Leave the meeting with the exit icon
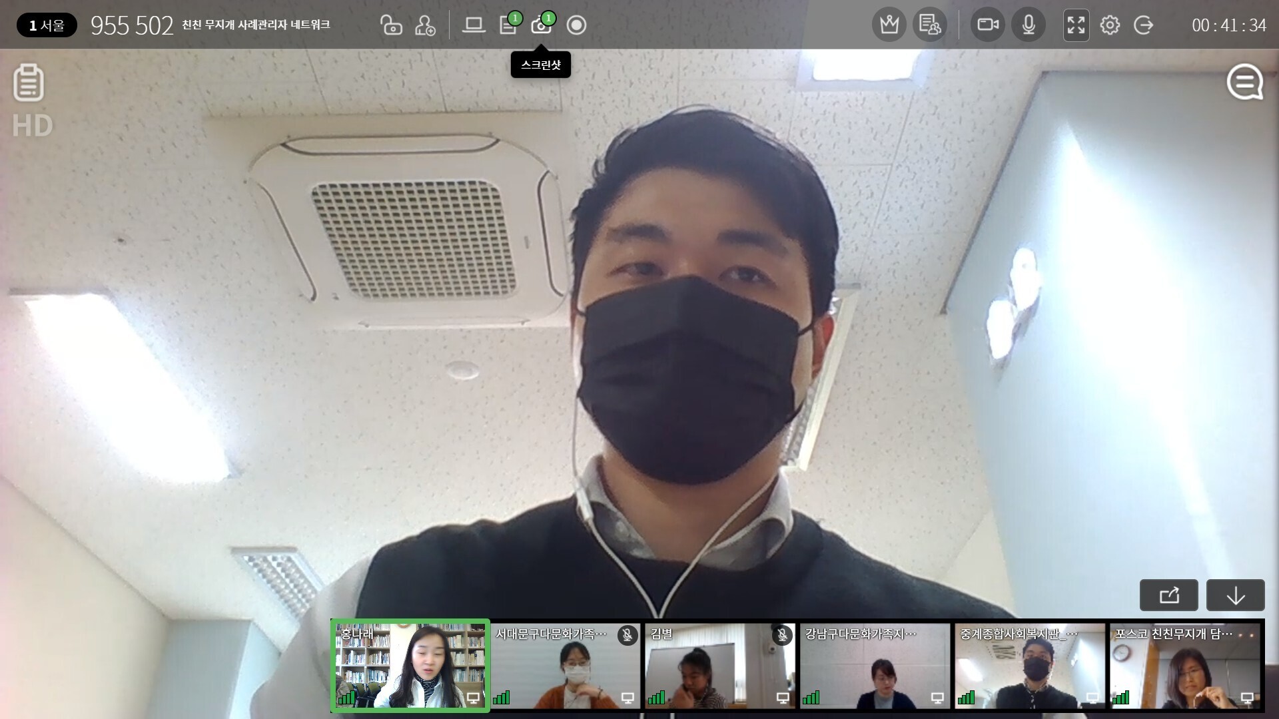The height and width of the screenshot is (719, 1279). point(1144,25)
